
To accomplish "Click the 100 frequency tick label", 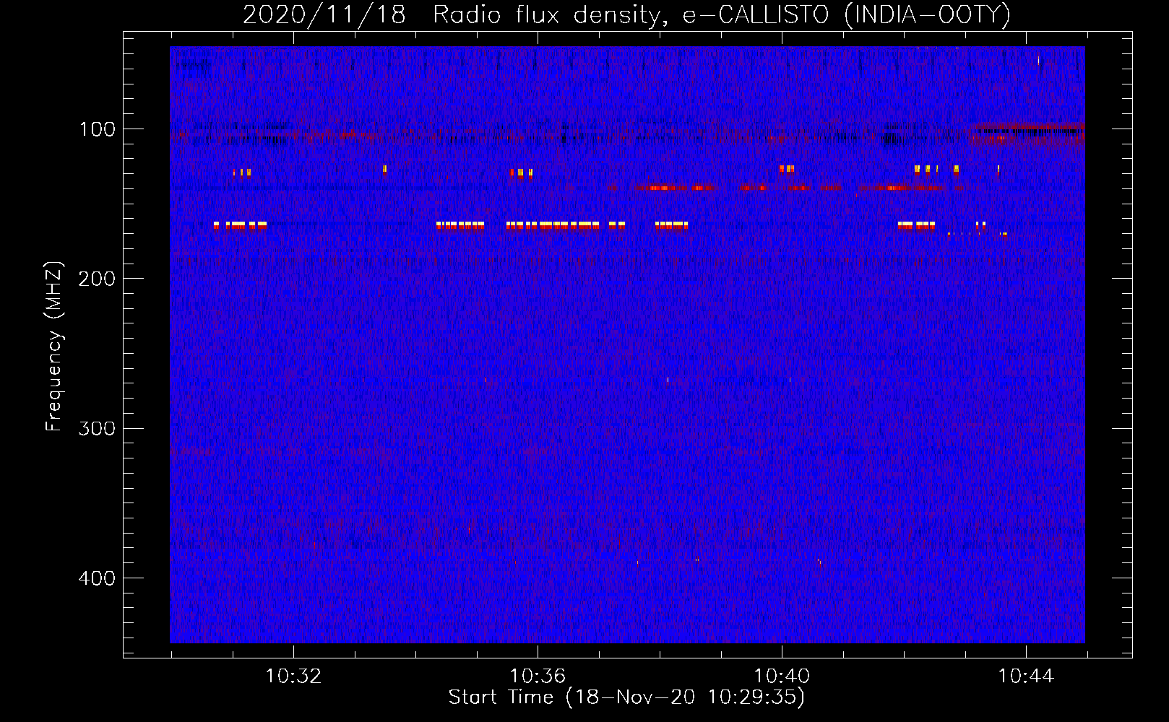I will tap(98, 129).
